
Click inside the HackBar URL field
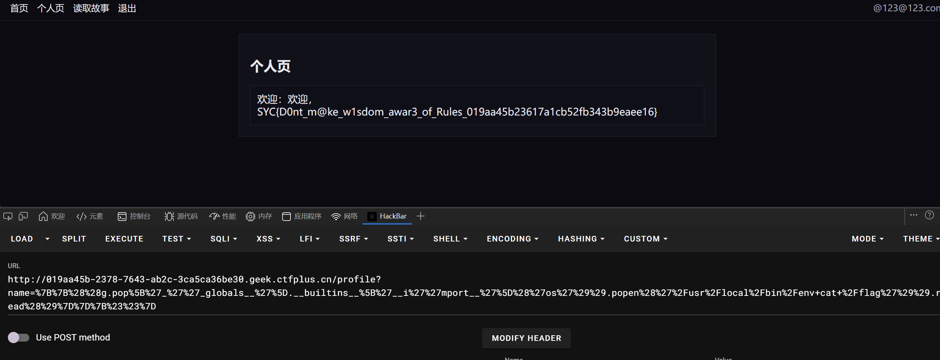coord(474,293)
